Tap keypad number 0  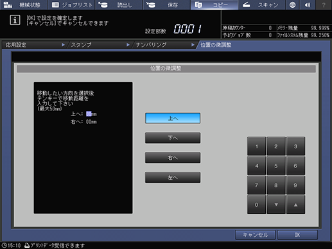coord(256,205)
